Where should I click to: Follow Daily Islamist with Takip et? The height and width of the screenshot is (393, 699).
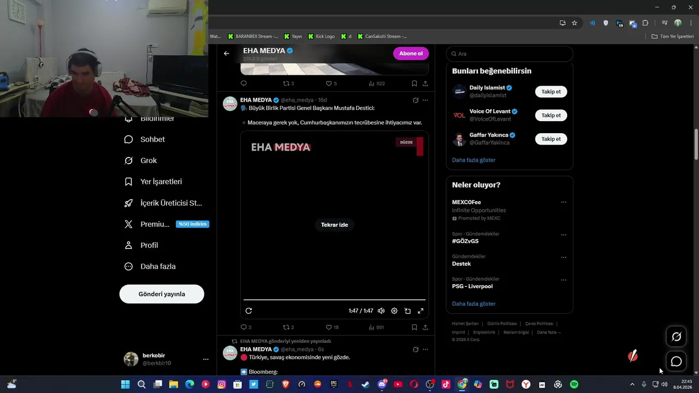click(x=551, y=92)
